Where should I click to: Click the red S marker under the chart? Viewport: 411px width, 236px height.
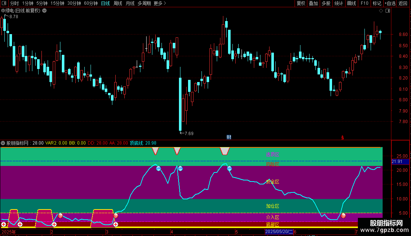click(x=342, y=138)
